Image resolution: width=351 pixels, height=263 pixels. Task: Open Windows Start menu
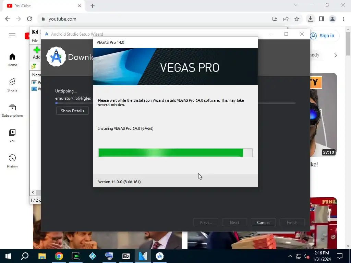[8, 256]
